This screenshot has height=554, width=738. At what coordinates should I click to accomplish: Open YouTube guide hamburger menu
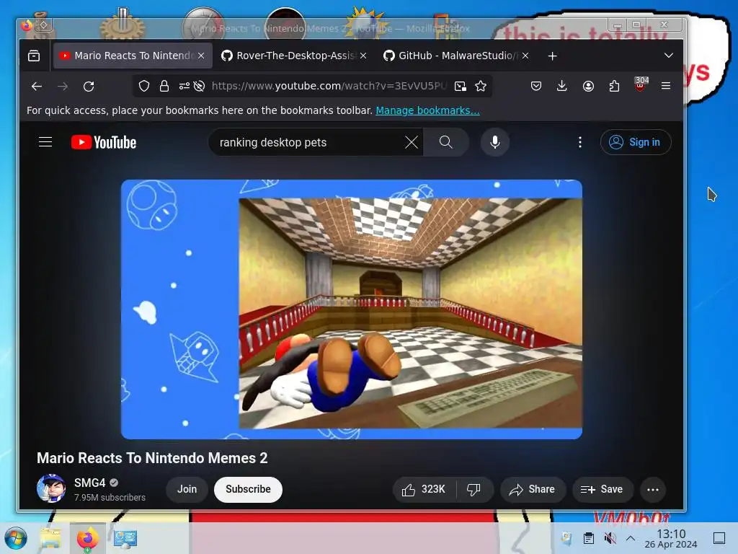pos(45,142)
